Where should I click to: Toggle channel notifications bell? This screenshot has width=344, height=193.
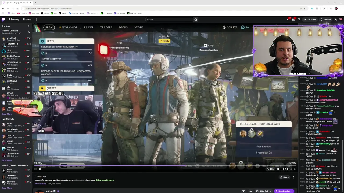[250, 191]
